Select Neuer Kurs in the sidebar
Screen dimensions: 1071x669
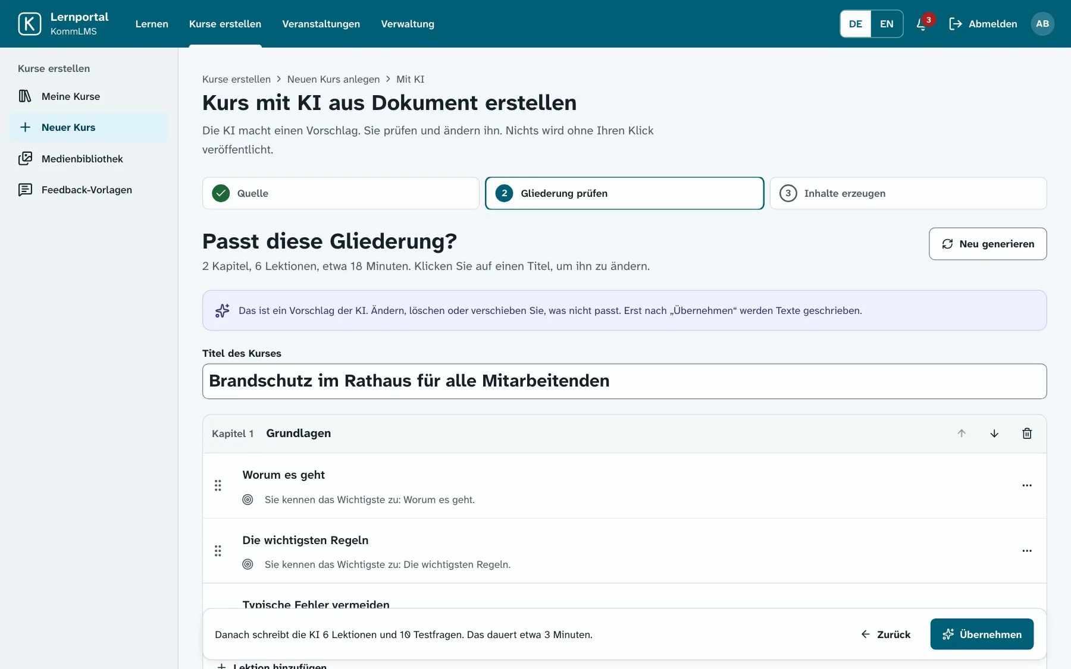tap(89, 127)
